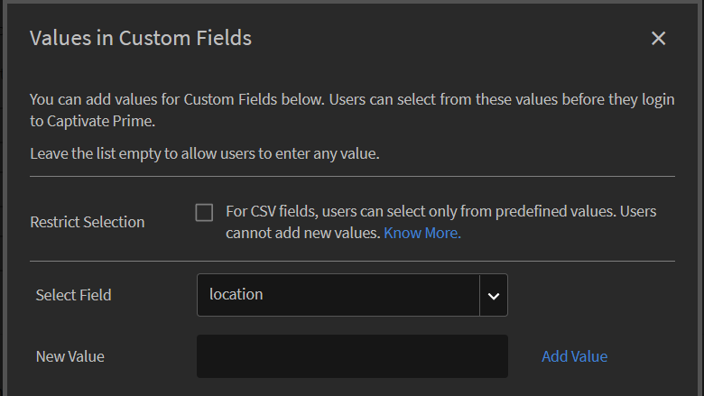This screenshot has width=704, height=396.
Task: Click the divider line above Restrict Selection
Action: (x=352, y=176)
